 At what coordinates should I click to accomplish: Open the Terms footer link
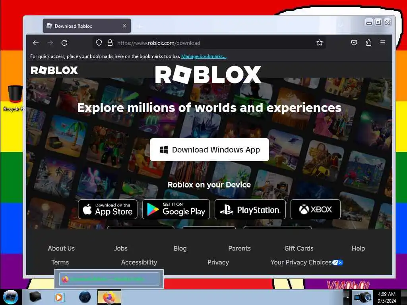(x=60, y=262)
